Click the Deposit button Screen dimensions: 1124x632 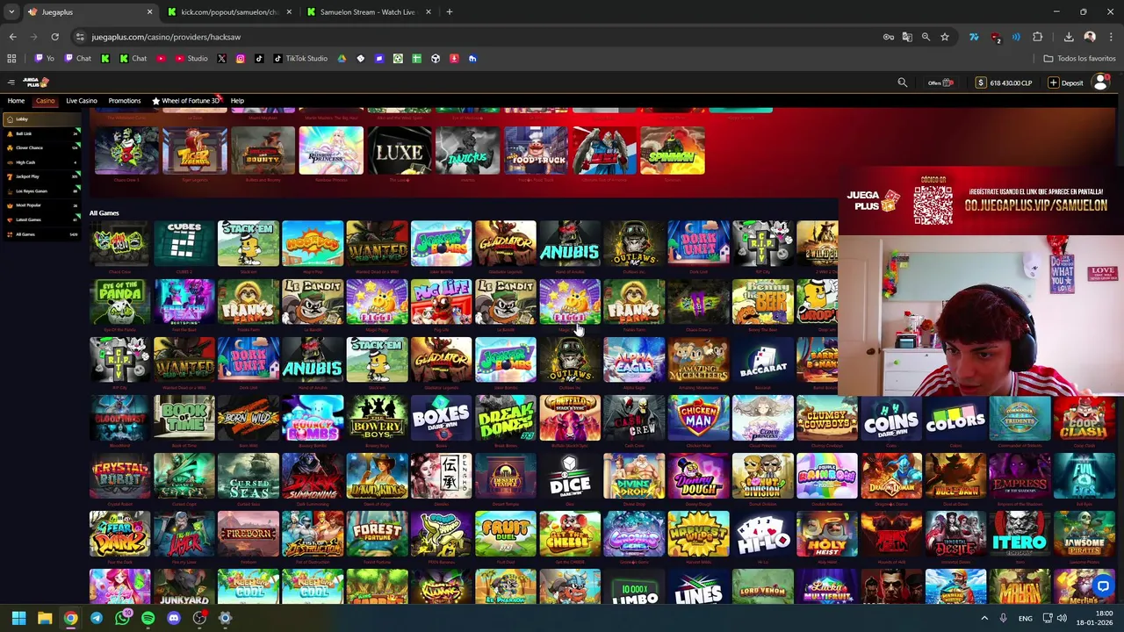coord(1066,83)
